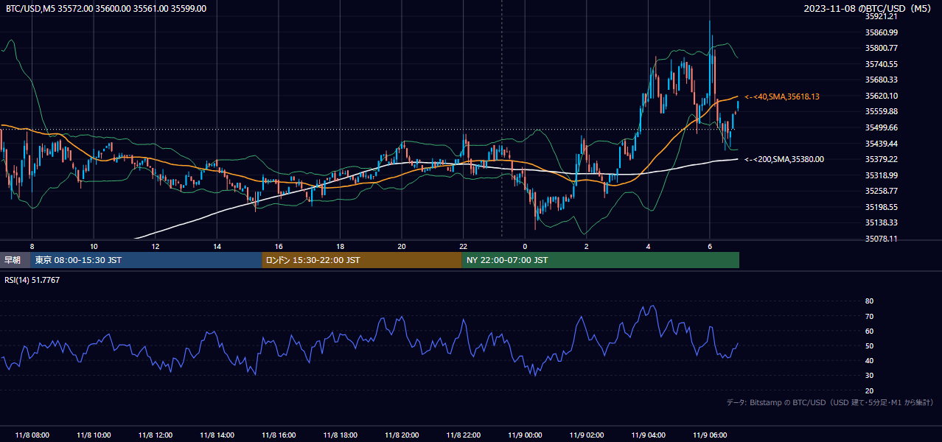This screenshot has width=942, height=442.
Task: Click RSI axis level 40
Action: coord(869,360)
